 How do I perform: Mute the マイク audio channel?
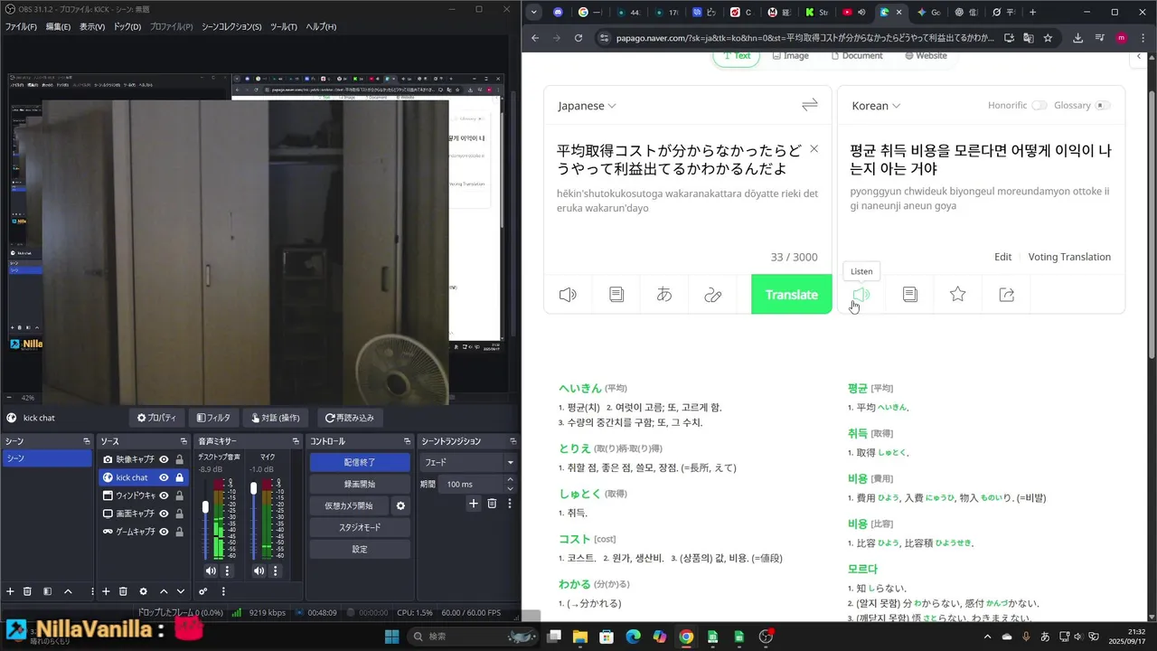[259, 571]
